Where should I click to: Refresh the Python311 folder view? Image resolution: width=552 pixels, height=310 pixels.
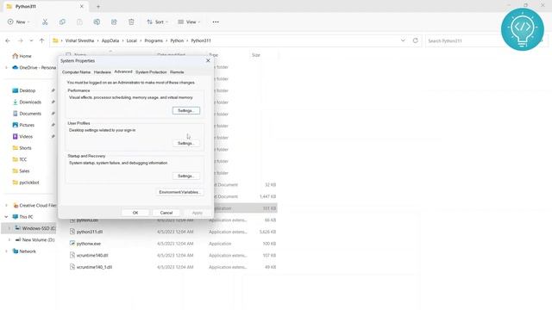416,40
